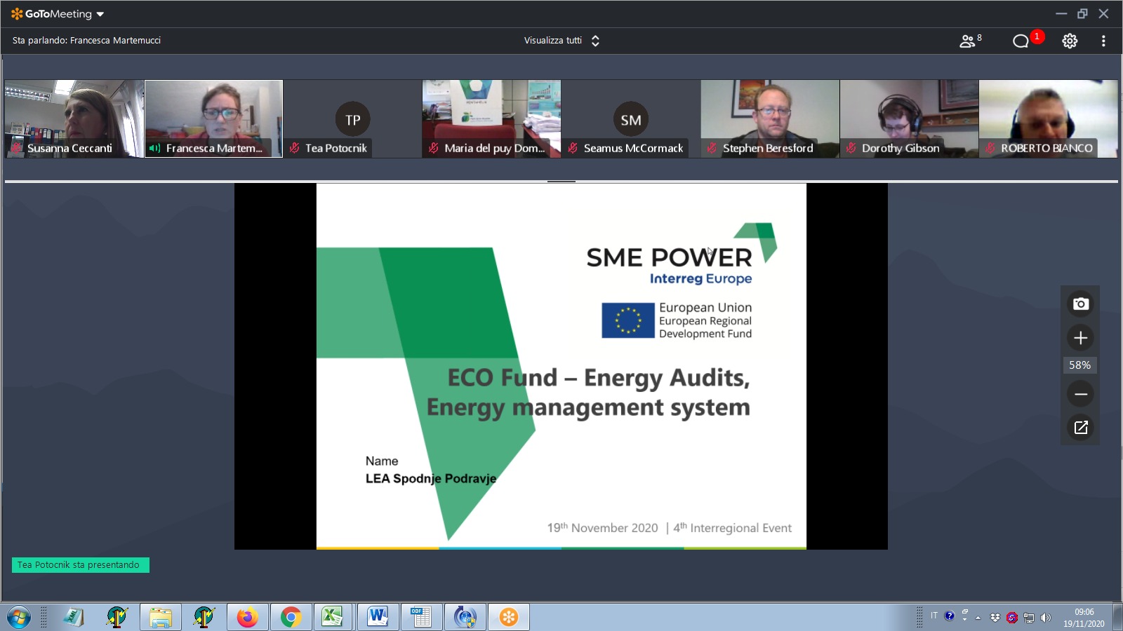Open the globe with shield taskbar icon
This screenshot has height=631, width=1123.
pyautogui.click(x=465, y=618)
